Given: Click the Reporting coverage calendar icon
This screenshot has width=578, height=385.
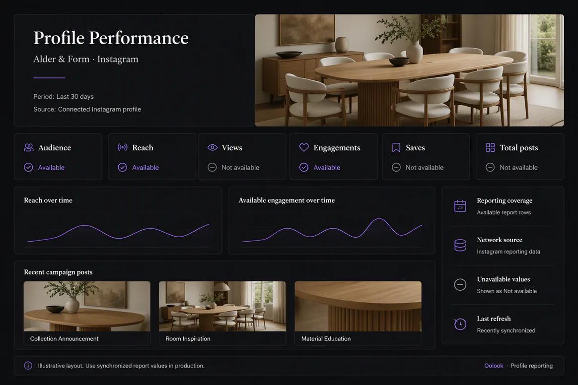Looking at the screenshot, I should tap(460, 206).
